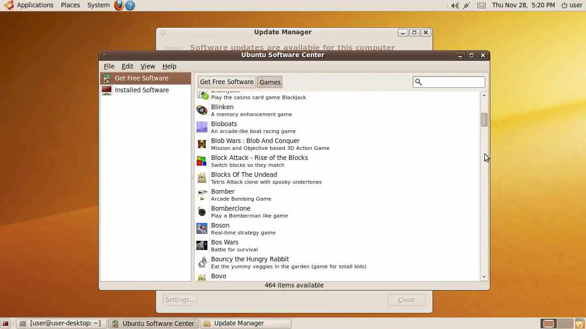The image size is (586, 329).
Task: Click the Bomber plane icon
Action: (202, 195)
